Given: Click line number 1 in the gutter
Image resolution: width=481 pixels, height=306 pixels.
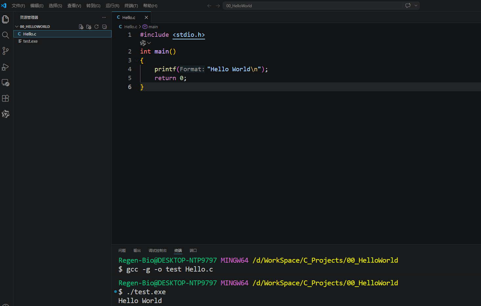Looking at the screenshot, I should (130, 35).
